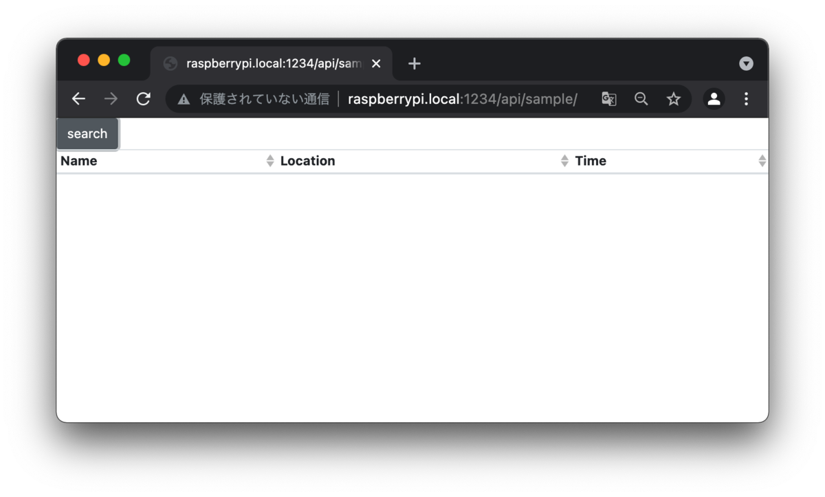Click the sort arrows next to Name
825x497 pixels.
pos(270,161)
